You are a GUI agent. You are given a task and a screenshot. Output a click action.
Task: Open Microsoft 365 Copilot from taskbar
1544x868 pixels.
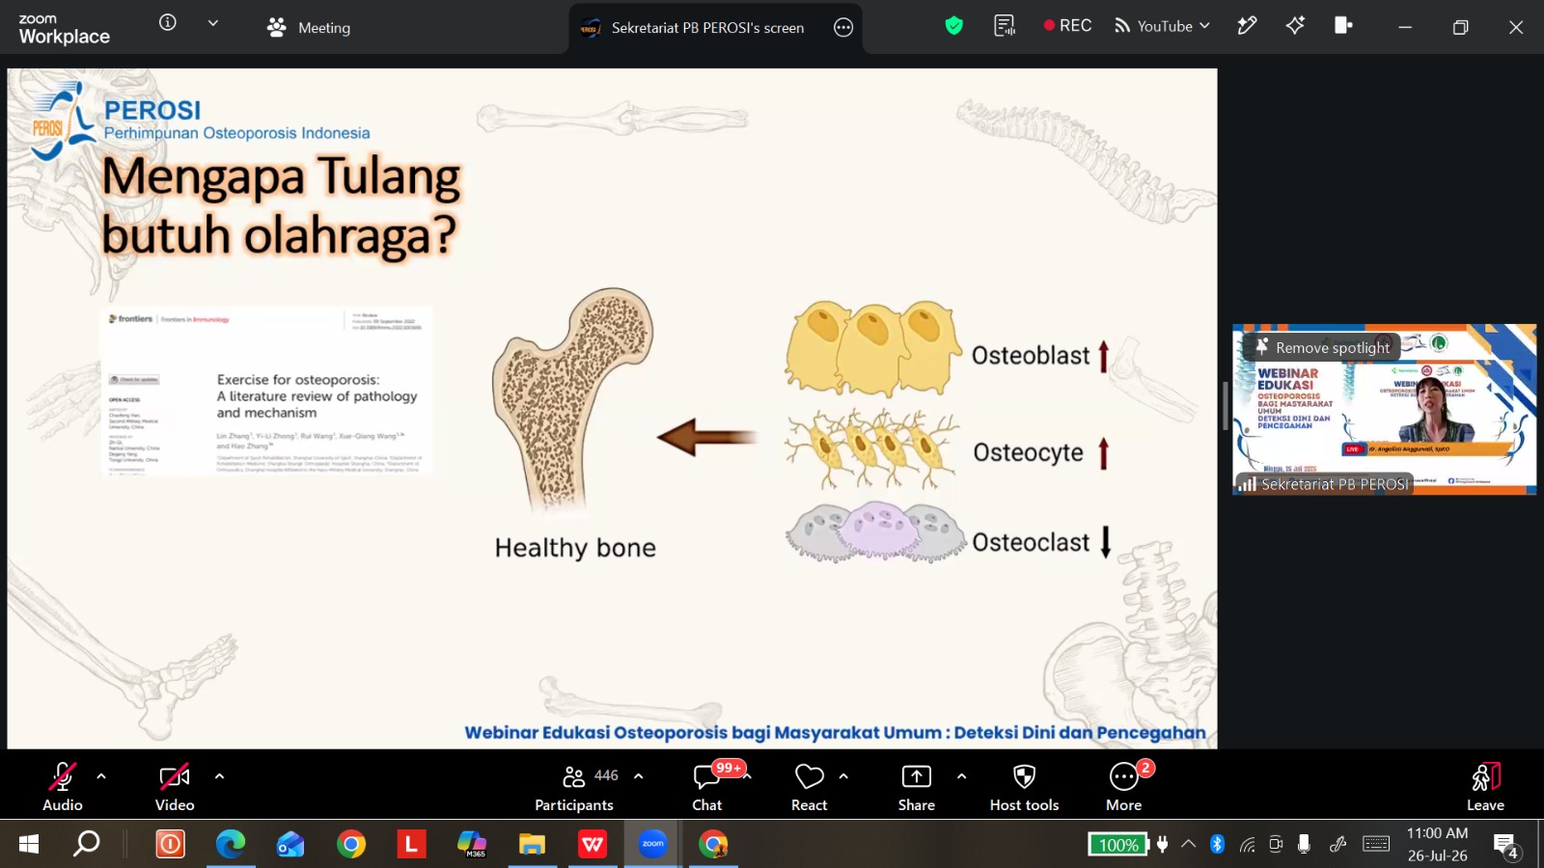click(x=472, y=844)
